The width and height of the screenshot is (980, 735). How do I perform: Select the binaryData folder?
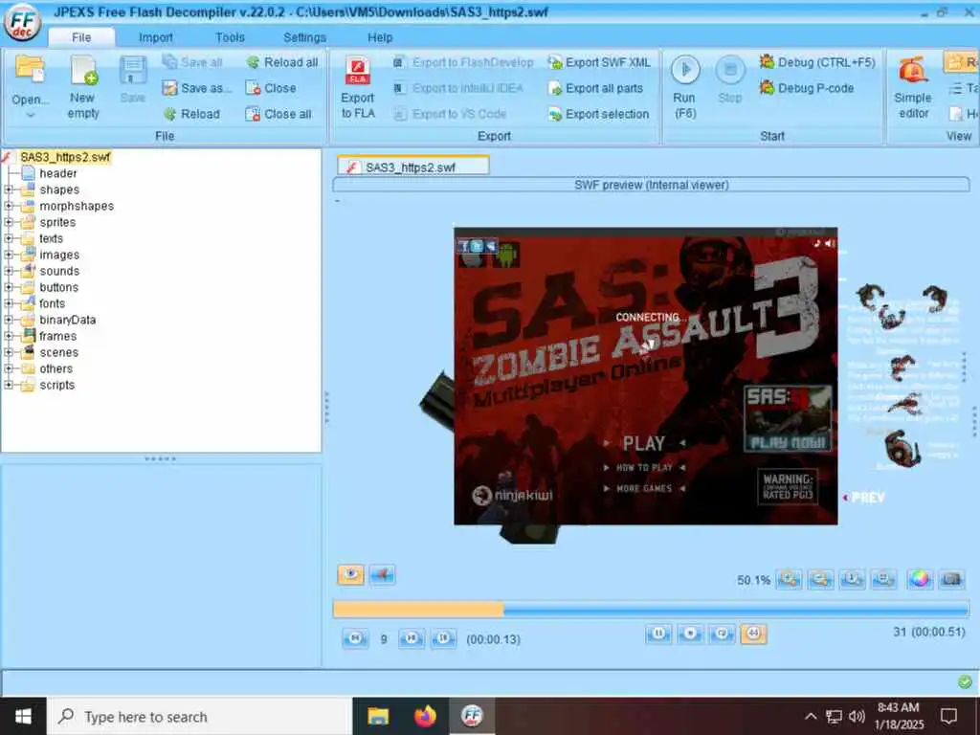68,320
